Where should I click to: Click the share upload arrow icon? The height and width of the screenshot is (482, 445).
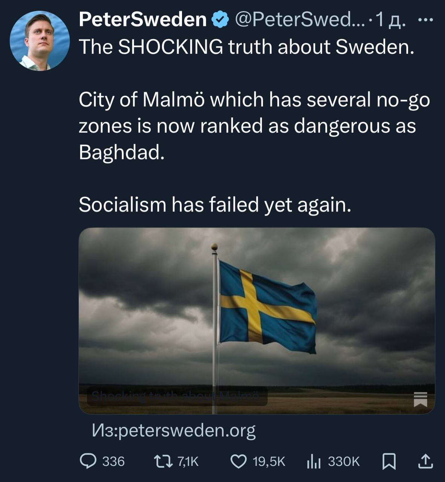(x=425, y=461)
